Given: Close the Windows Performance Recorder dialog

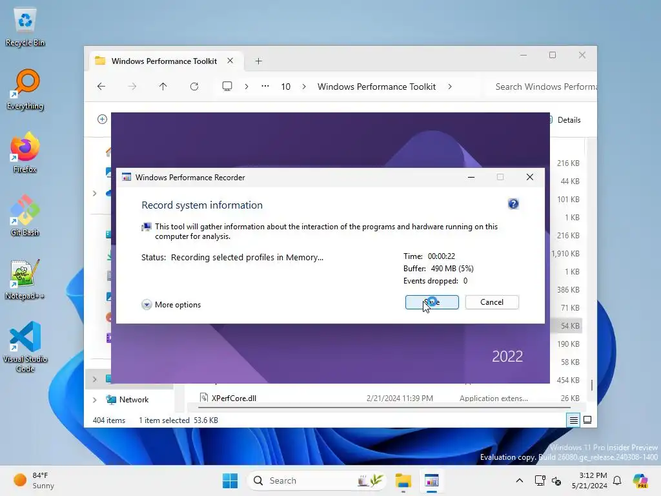Looking at the screenshot, I should (x=530, y=177).
